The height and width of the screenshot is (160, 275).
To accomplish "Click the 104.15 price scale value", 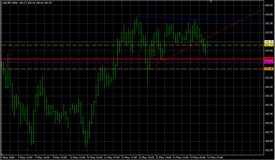I will pyautogui.click(x=269, y=5).
